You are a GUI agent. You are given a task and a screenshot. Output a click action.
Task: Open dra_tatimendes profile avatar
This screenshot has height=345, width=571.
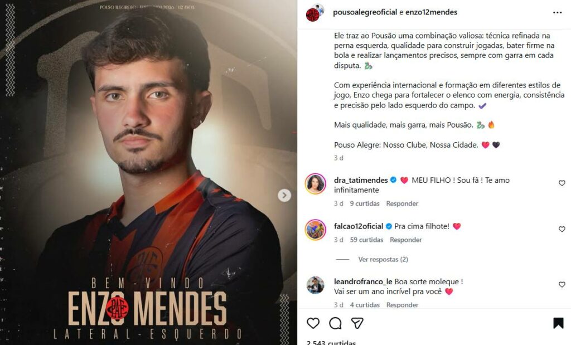[315, 184]
